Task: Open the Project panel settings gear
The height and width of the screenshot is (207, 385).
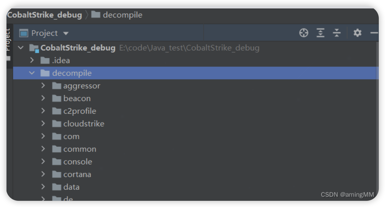Action: click(x=357, y=33)
